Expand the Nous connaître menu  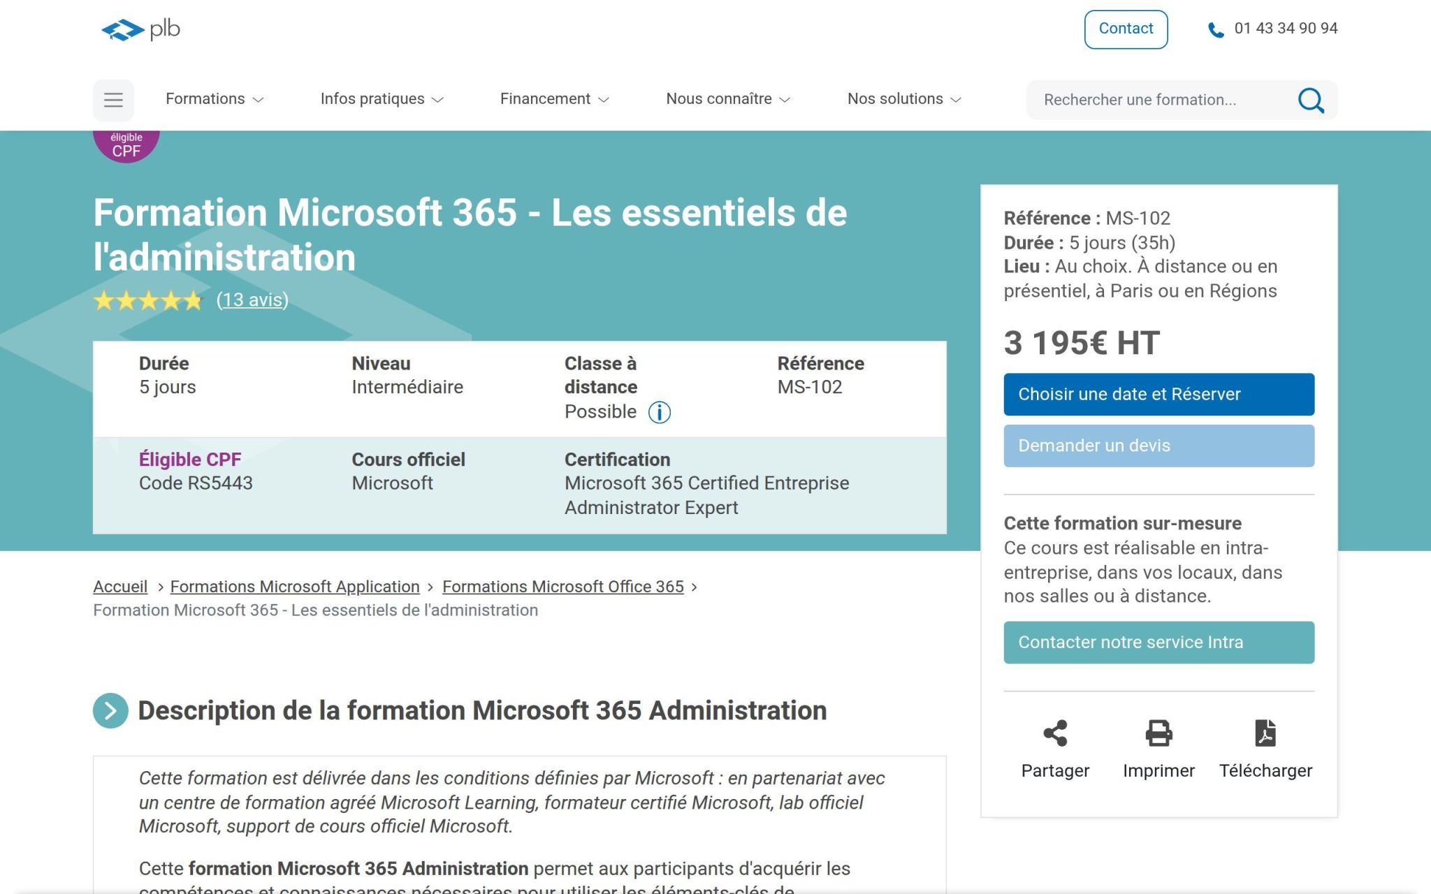tap(728, 99)
